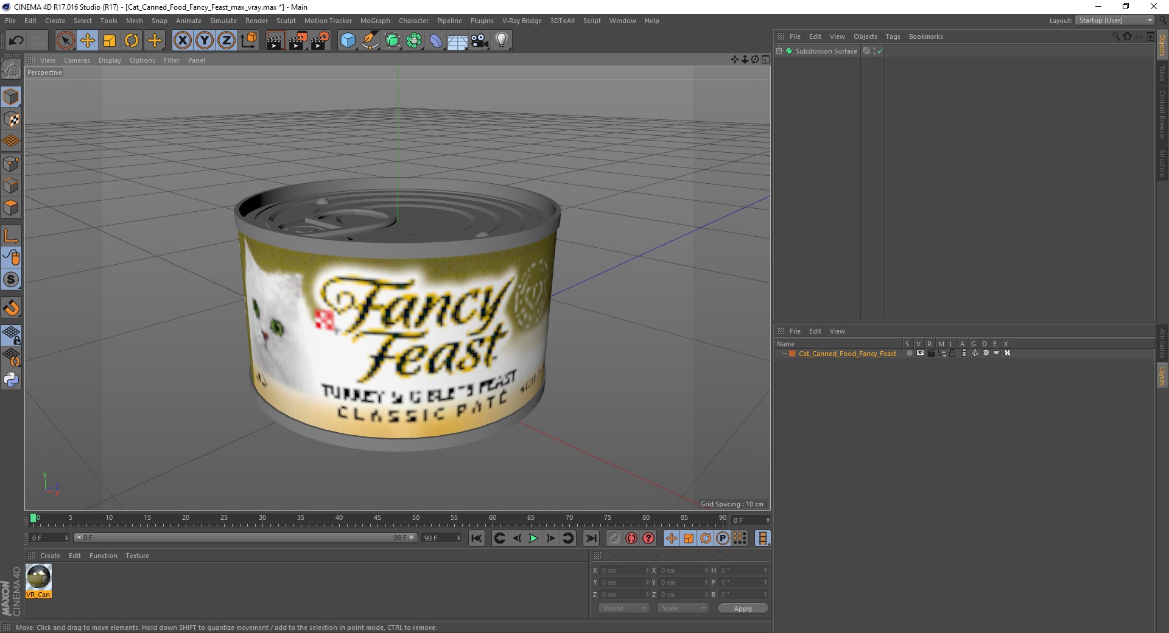Add a Light object

click(x=501, y=41)
